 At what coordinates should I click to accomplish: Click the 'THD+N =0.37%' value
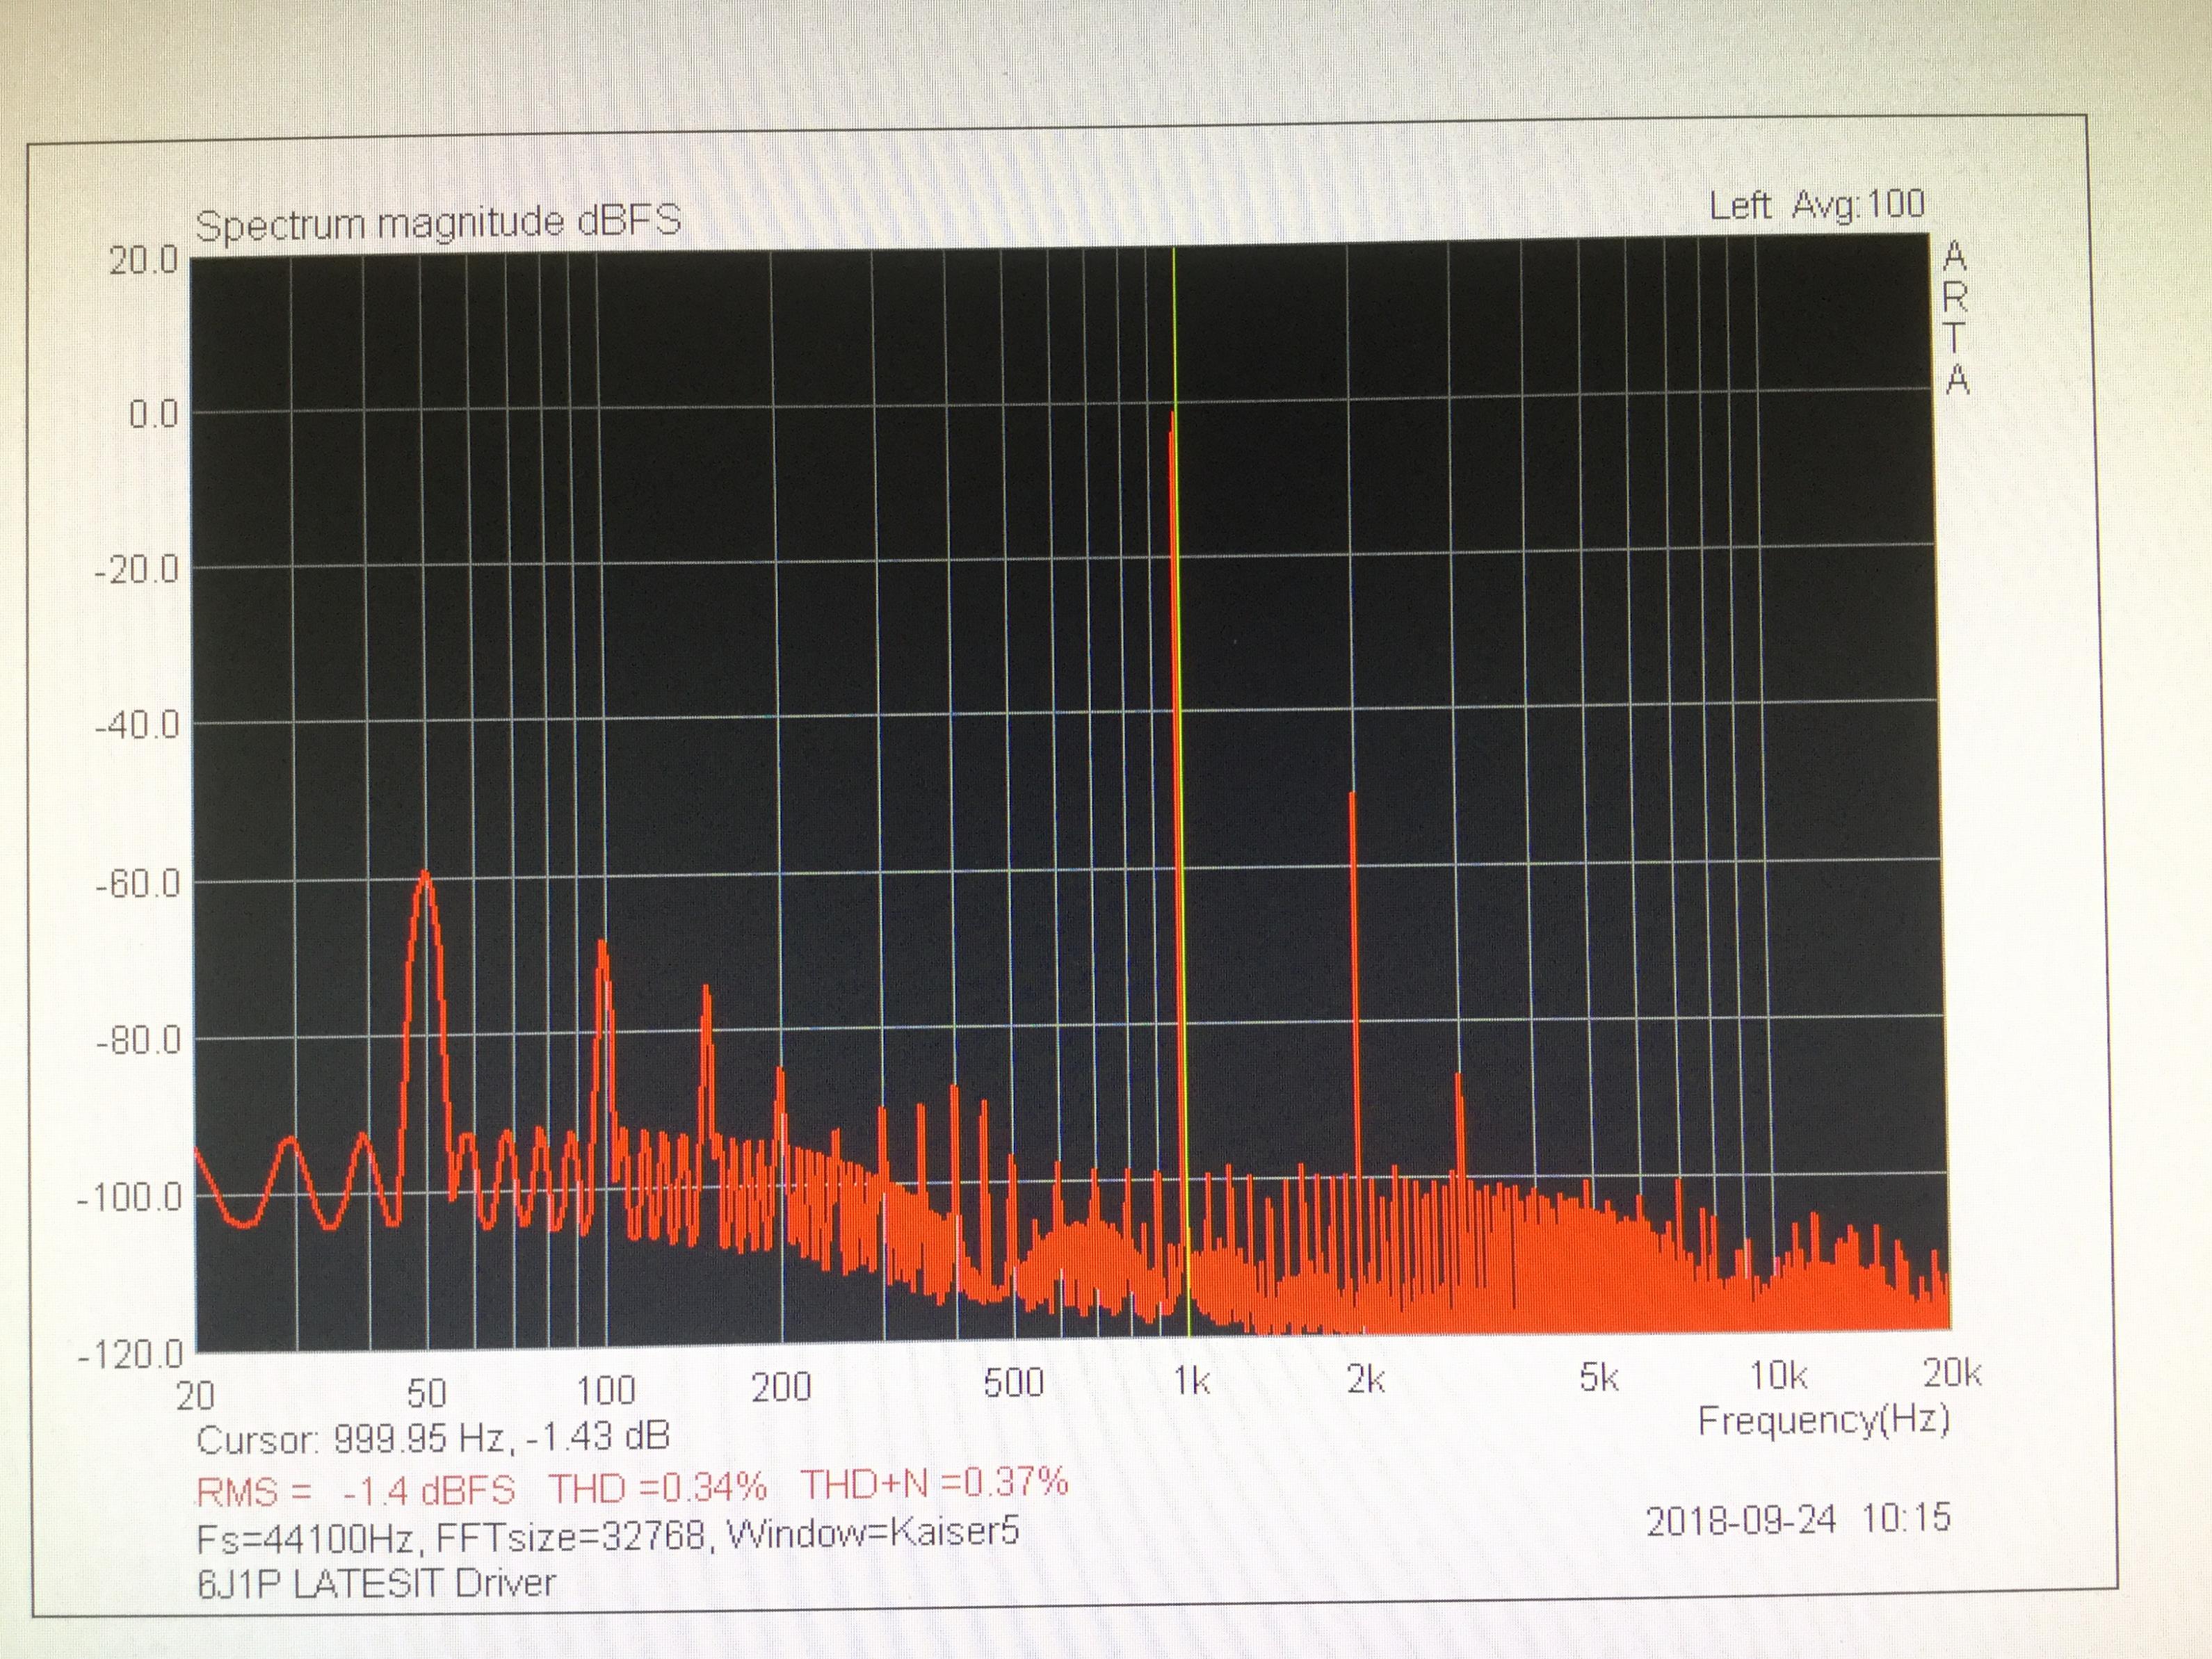[934, 1483]
